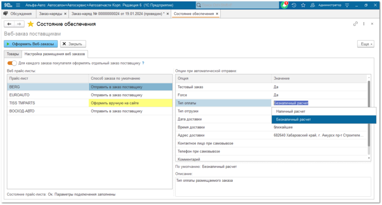This screenshot has width=382, height=205.
Task: Switch to Настройка размещения веб заказов tab
Action: pyautogui.click(x=55, y=54)
